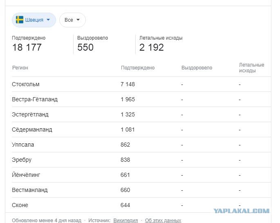Image resolution: width=280 pixels, height=223 pixels.
Task: Click the Выздоровело table column header
Action: [x=197, y=68]
